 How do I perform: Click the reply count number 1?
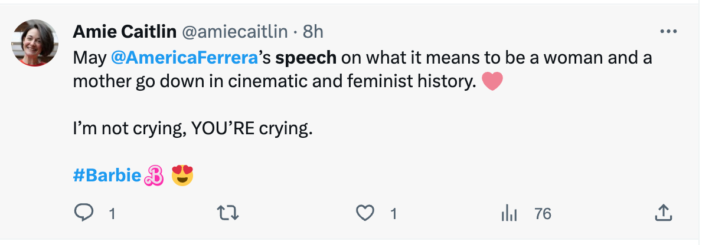click(112, 213)
